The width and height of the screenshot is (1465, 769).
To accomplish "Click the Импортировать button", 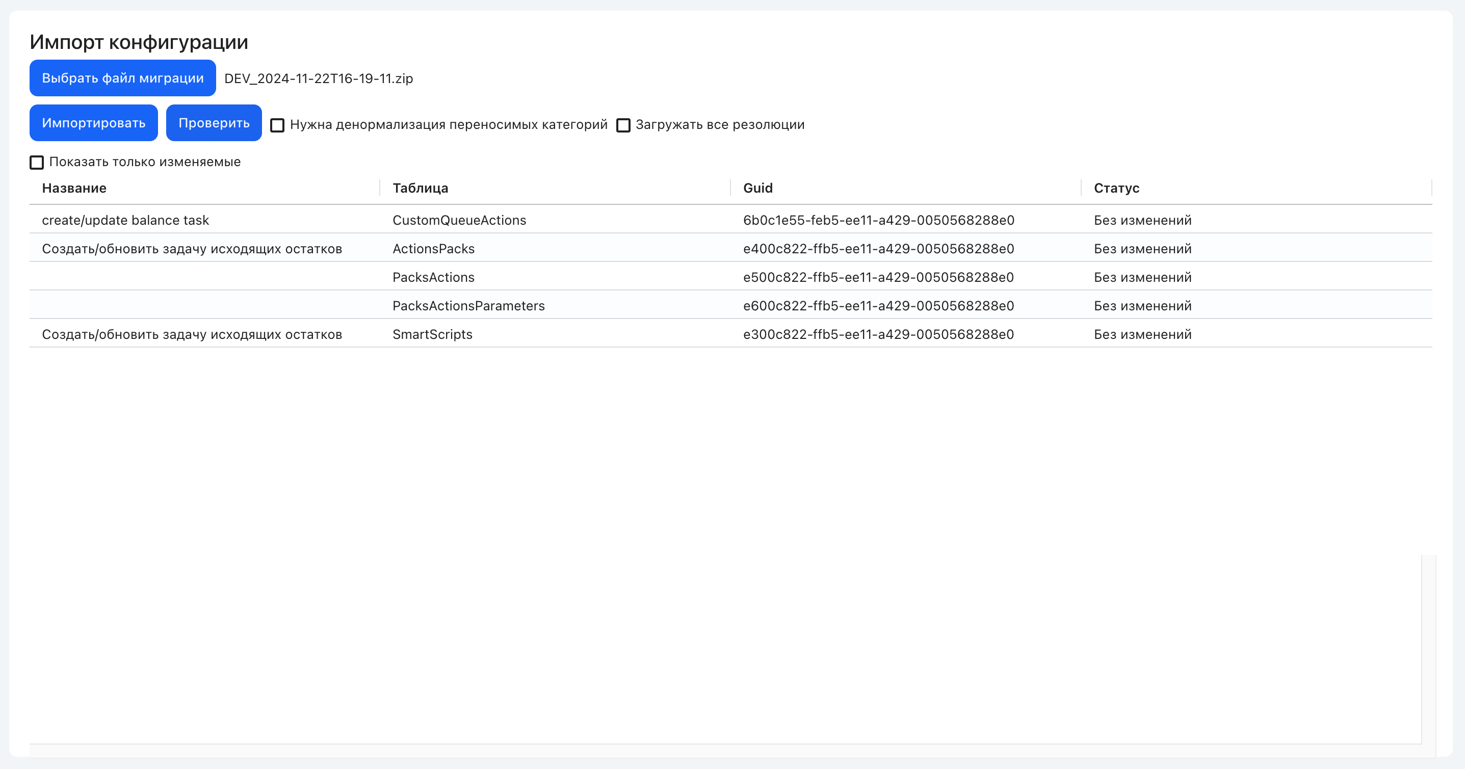I will pyautogui.click(x=94, y=123).
